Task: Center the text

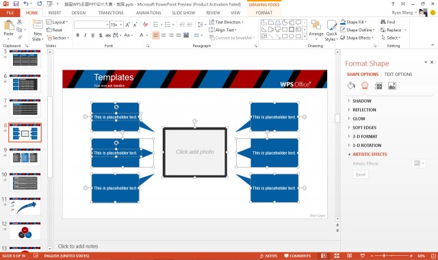Action: 164,35
